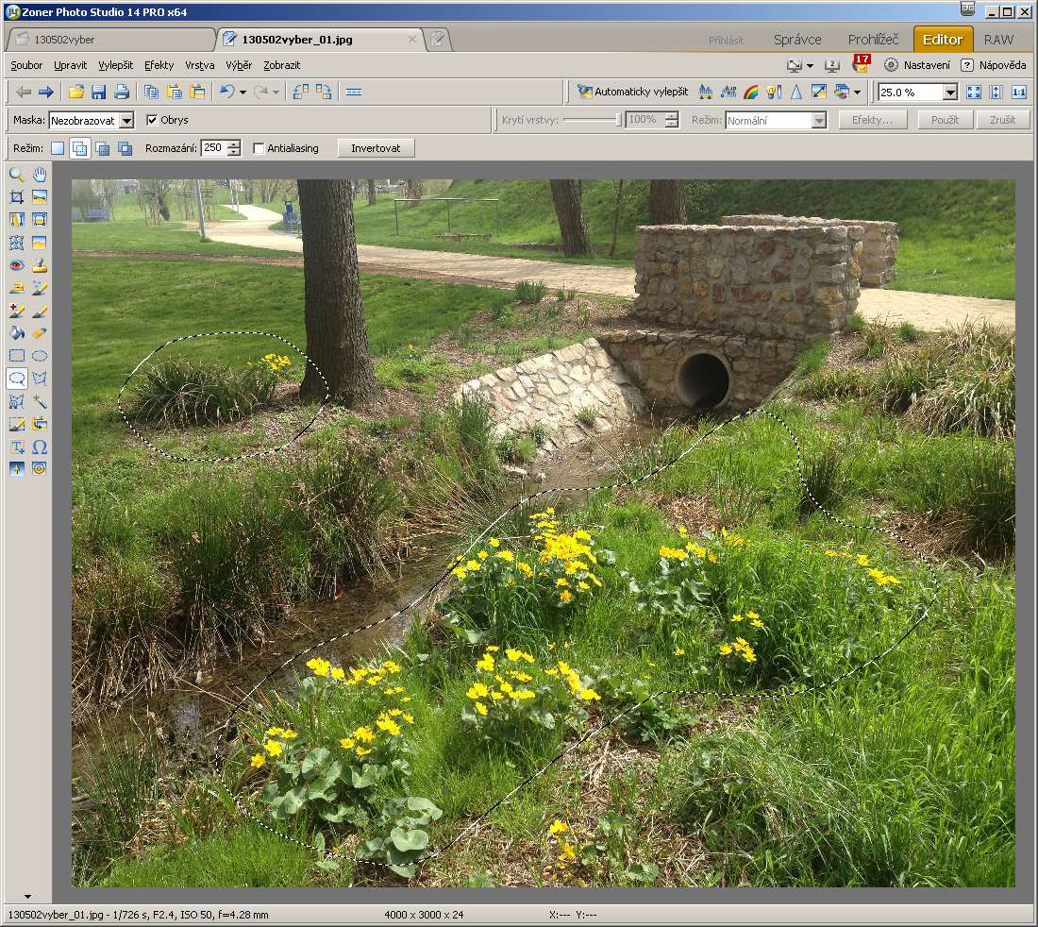Image resolution: width=1038 pixels, height=927 pixels.
Task: Choose the paint bucket fill tool
Action: 16,333
